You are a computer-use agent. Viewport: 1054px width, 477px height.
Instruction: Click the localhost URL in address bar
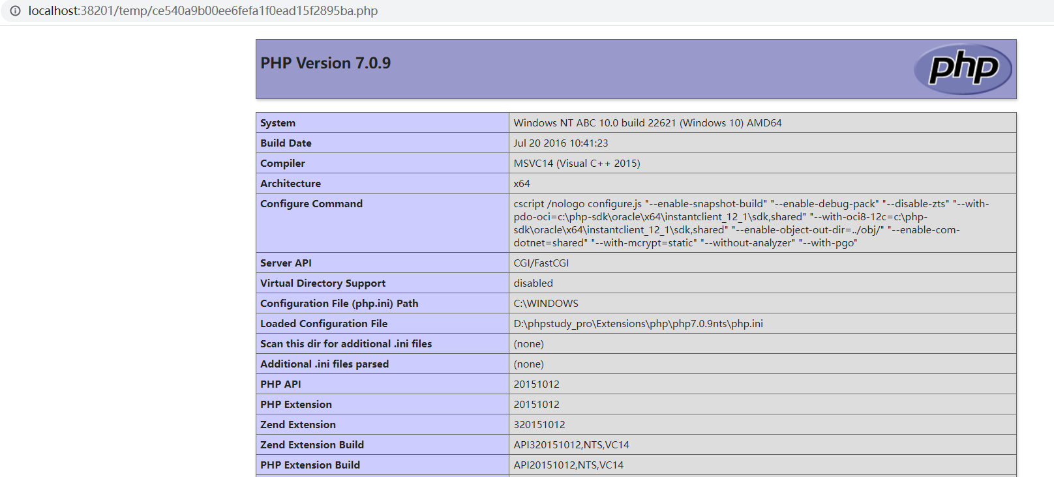203,11
